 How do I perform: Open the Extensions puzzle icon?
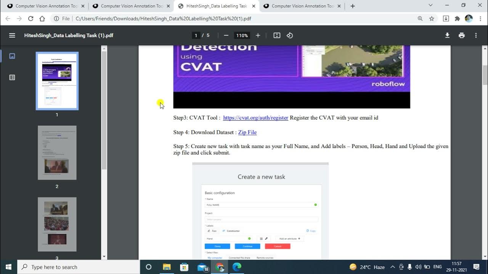pyautogui.click(x=457, y=18)
